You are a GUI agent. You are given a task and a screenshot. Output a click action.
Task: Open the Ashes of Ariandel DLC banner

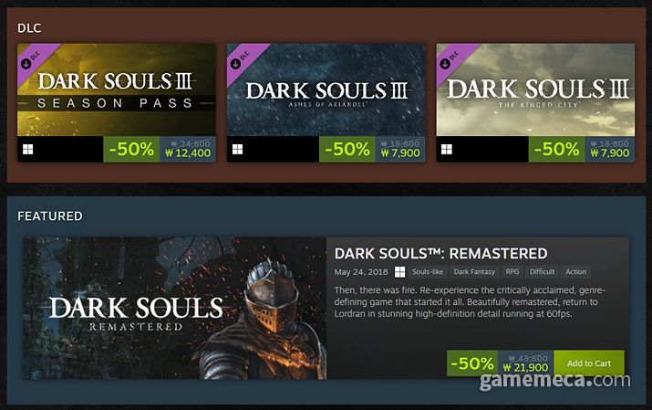pos(326,89)
